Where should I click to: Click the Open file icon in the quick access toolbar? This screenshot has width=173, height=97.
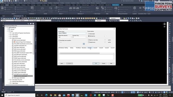click(x=7, y=1)
